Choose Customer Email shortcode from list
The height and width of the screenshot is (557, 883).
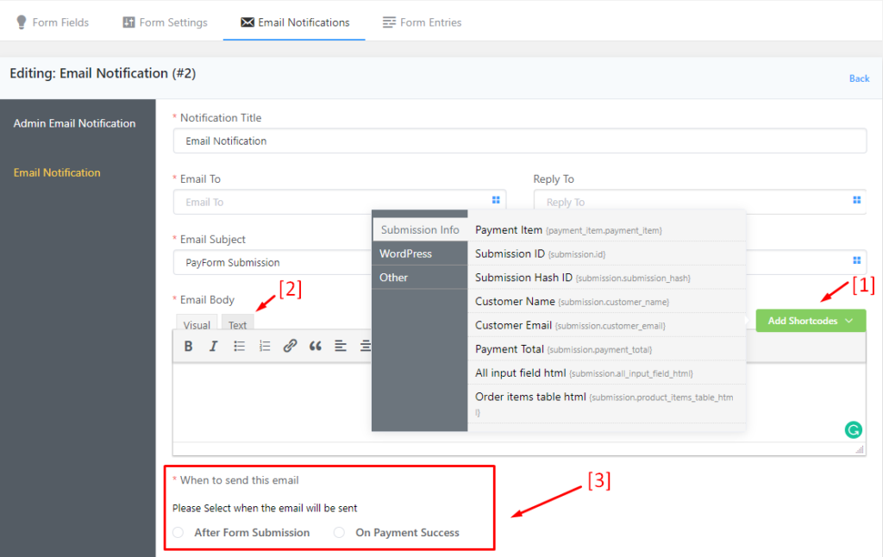[513, 325]
